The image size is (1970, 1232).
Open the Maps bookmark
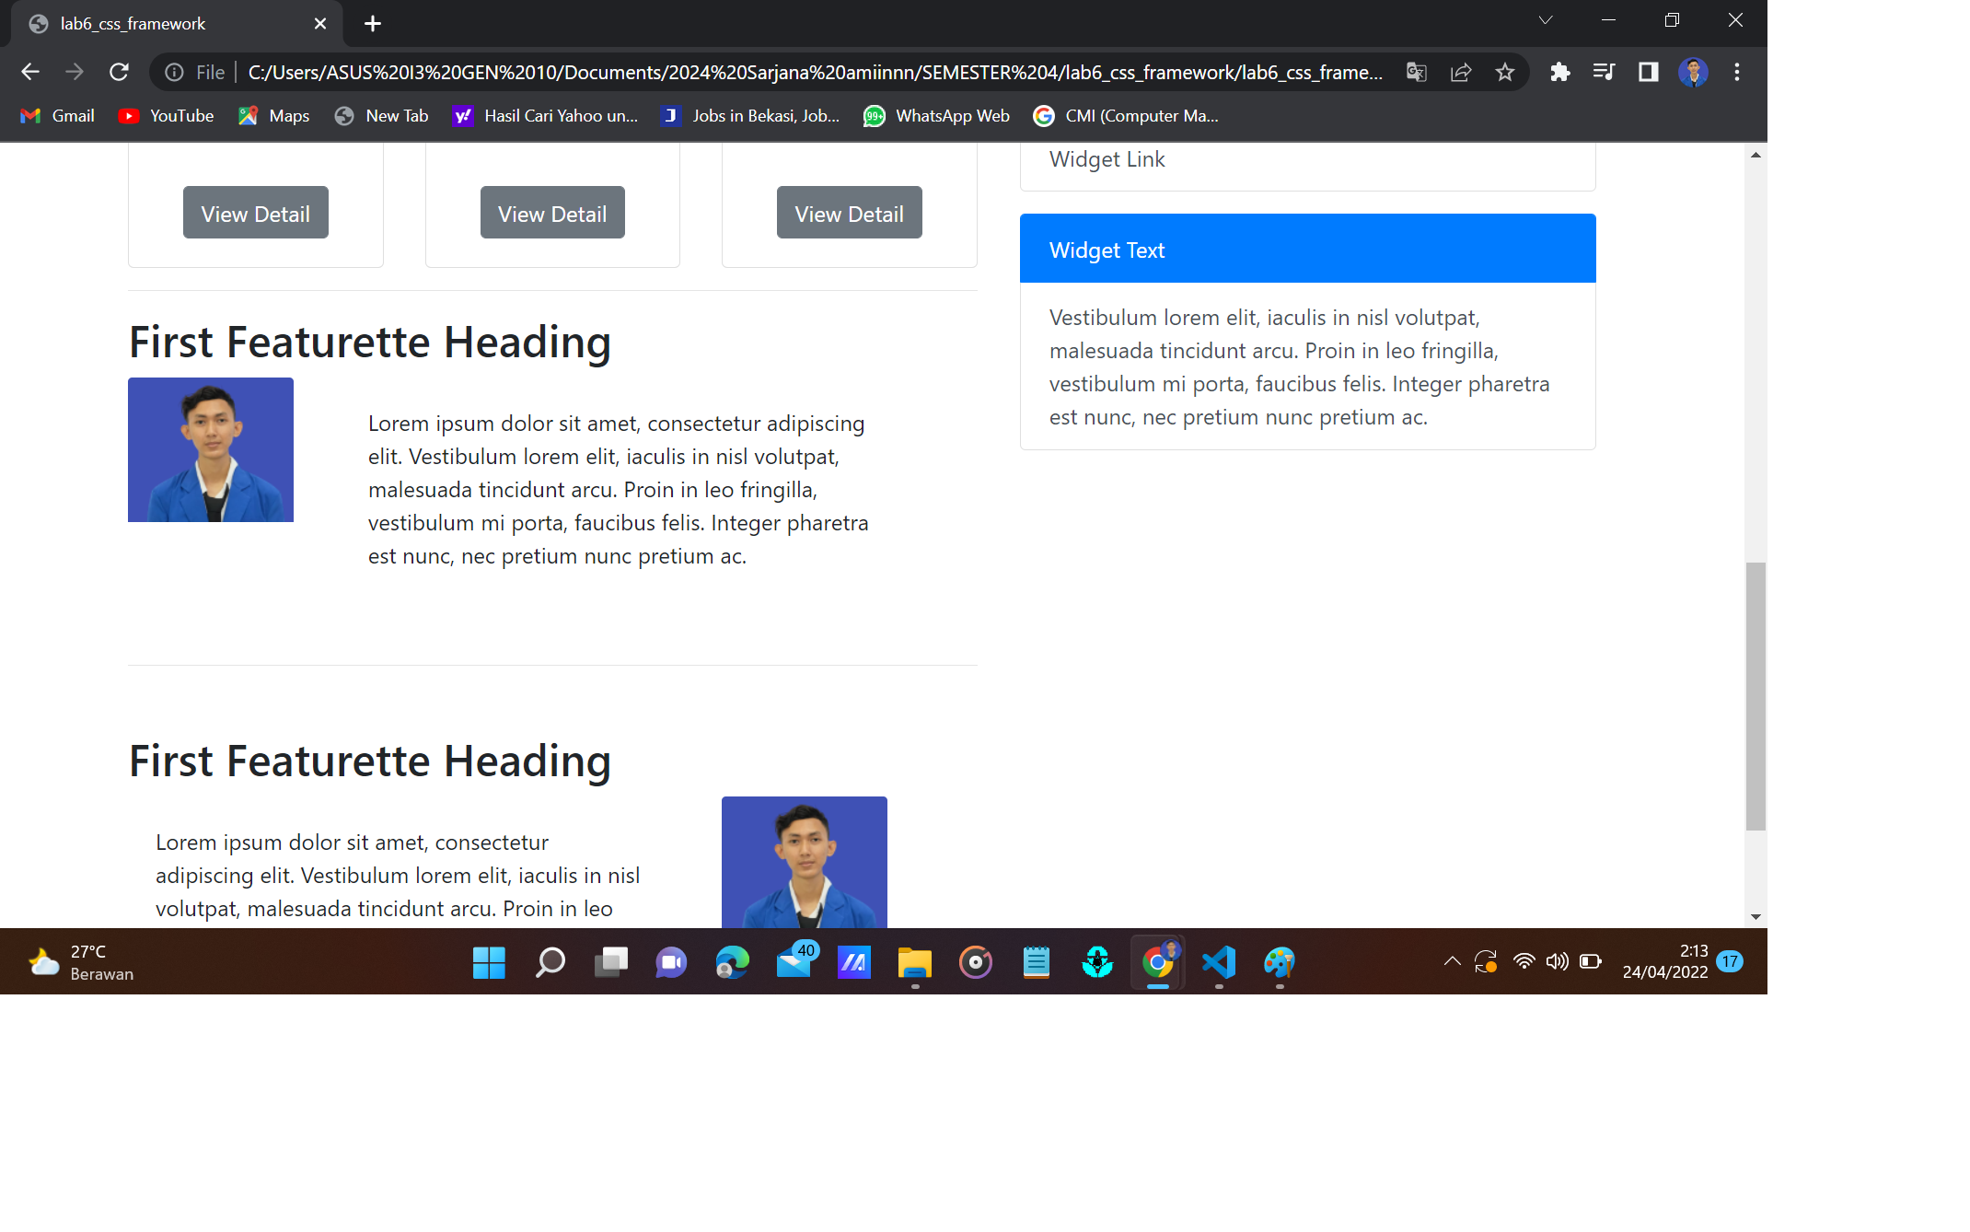click(x=273, y=116)
